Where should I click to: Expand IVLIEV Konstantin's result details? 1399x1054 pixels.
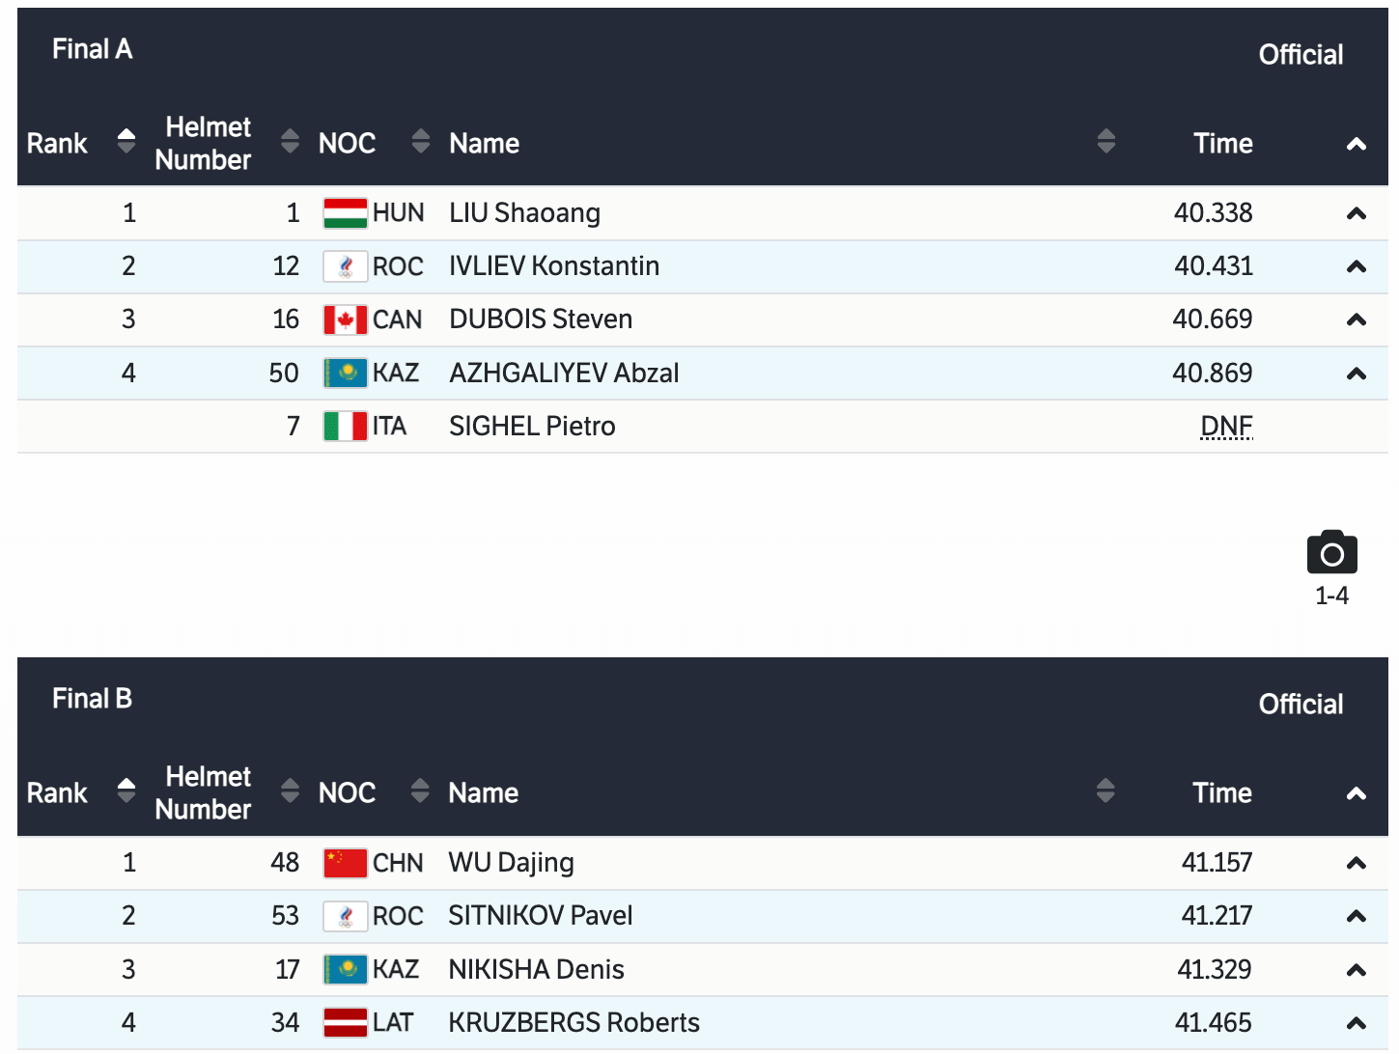(1356, 266)
